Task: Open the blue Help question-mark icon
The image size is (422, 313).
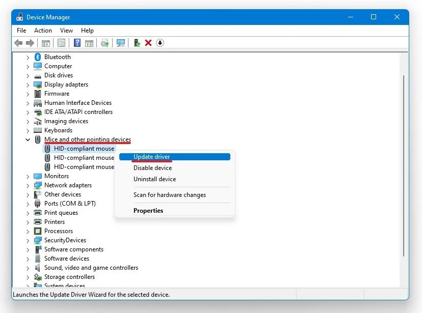Action: click(x=77, y=43)
